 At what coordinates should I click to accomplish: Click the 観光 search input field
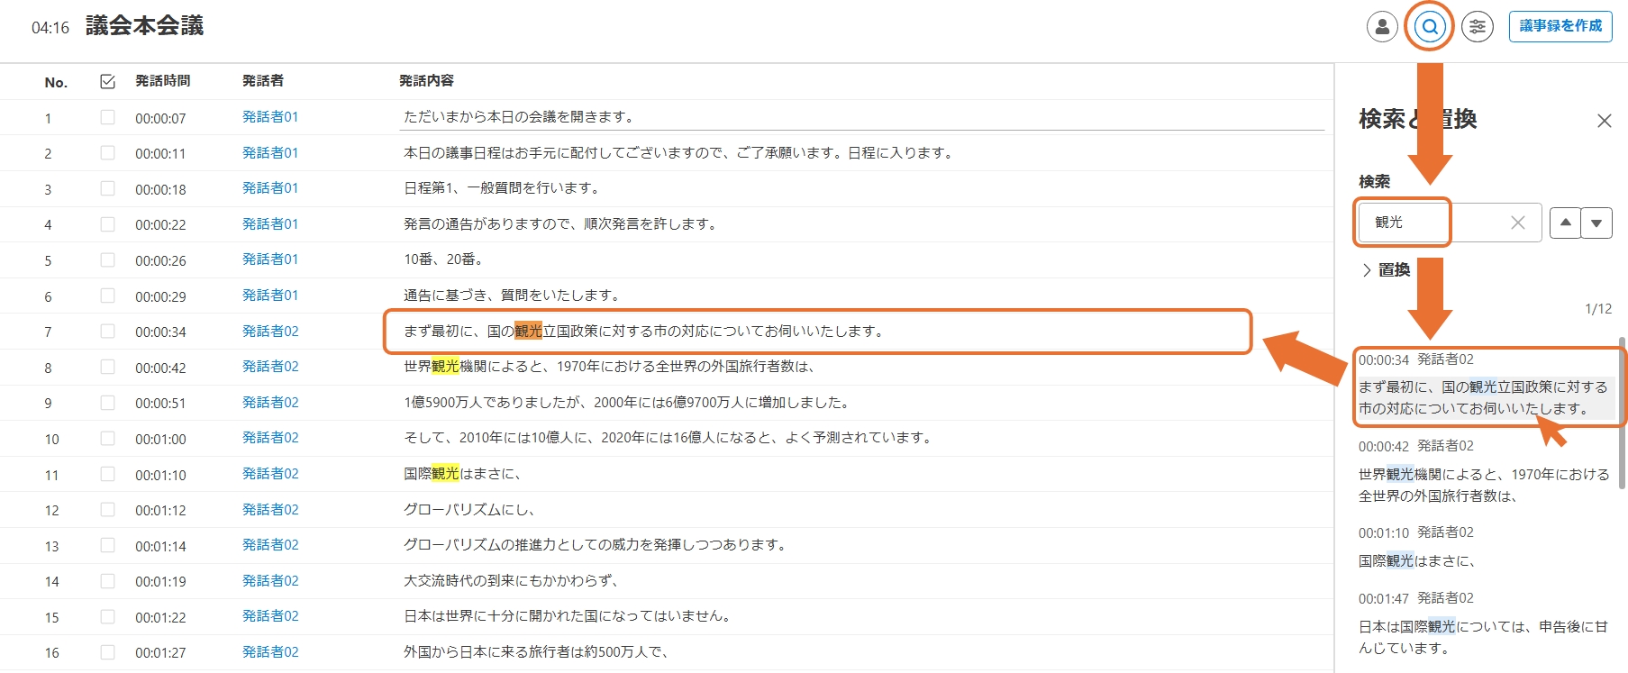(1432, 223)
